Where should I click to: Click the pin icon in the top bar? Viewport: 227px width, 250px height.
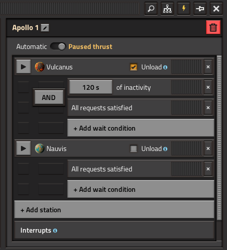click(200, 9)
